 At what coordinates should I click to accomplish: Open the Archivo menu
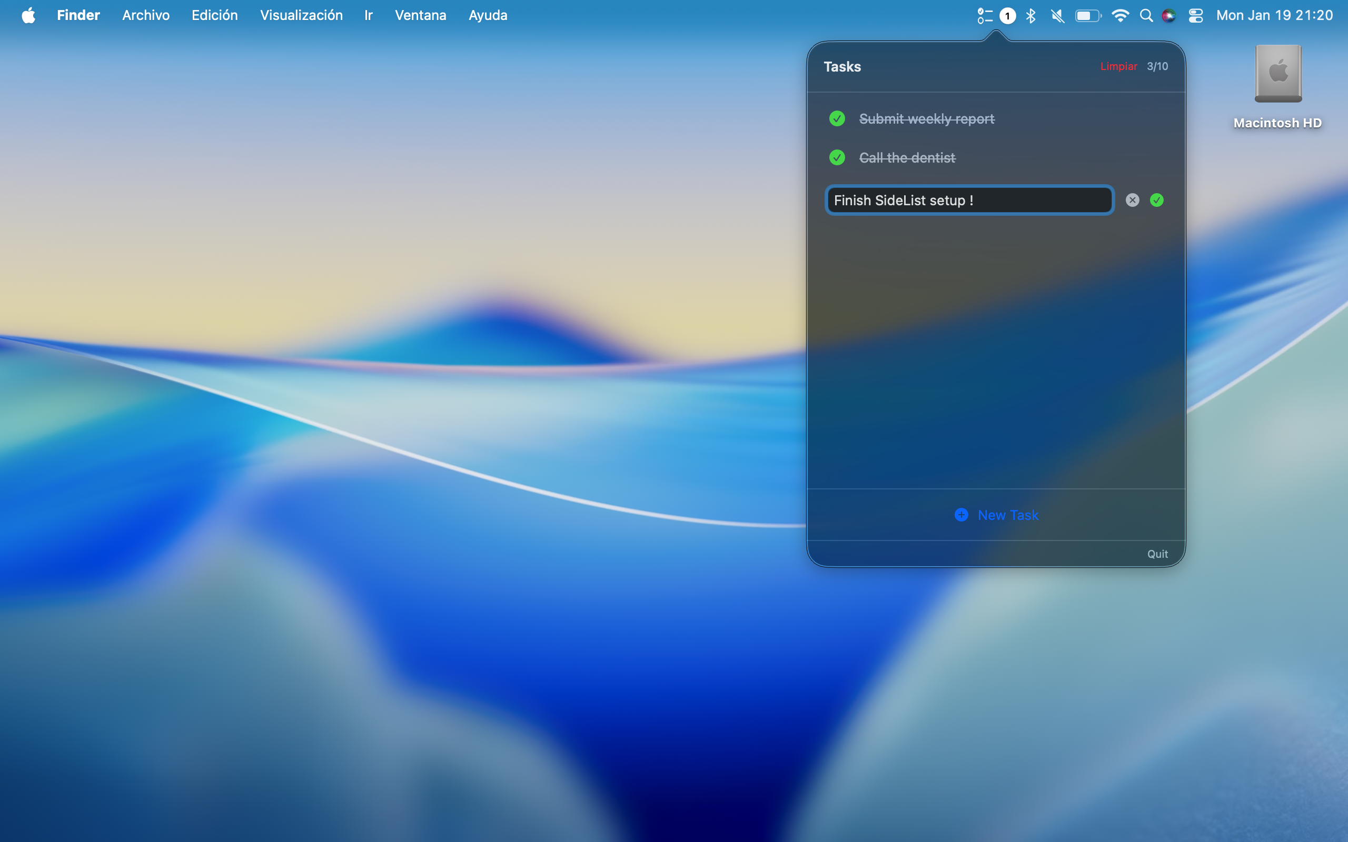[x=145, y=15]
